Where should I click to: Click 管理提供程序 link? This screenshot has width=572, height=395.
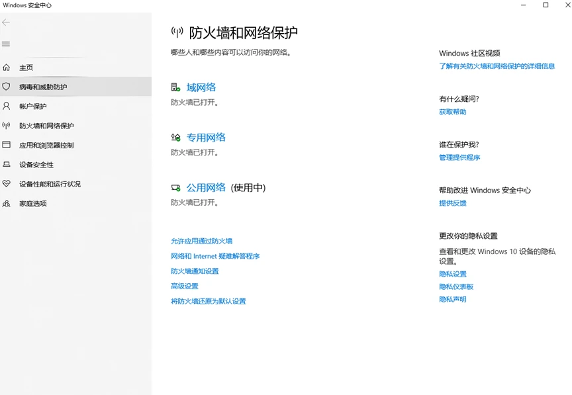(459, 157)
